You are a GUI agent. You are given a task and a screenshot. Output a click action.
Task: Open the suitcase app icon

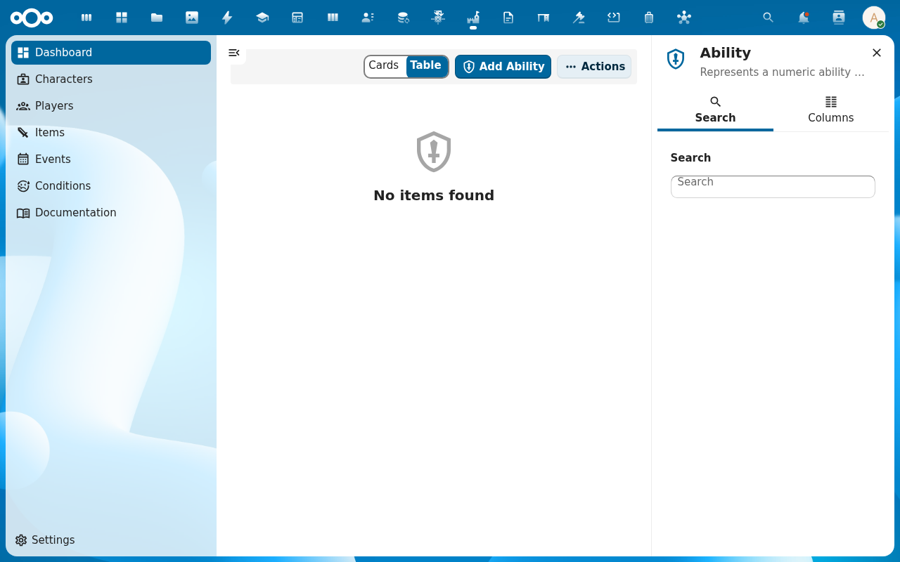(x=649, y=18)
